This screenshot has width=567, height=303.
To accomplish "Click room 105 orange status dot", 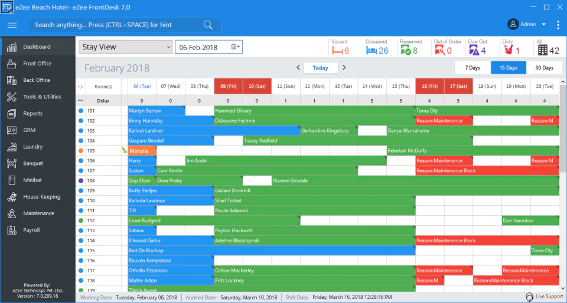I will (x=81, y=151).
